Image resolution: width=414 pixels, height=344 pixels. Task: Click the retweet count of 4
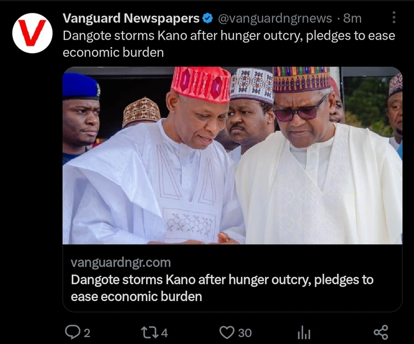pyautogui.click(x=164, y=333)
